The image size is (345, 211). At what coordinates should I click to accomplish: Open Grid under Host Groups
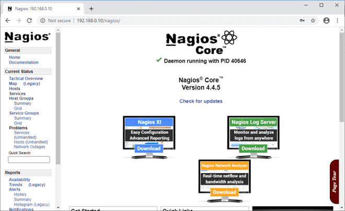(18, 108)
